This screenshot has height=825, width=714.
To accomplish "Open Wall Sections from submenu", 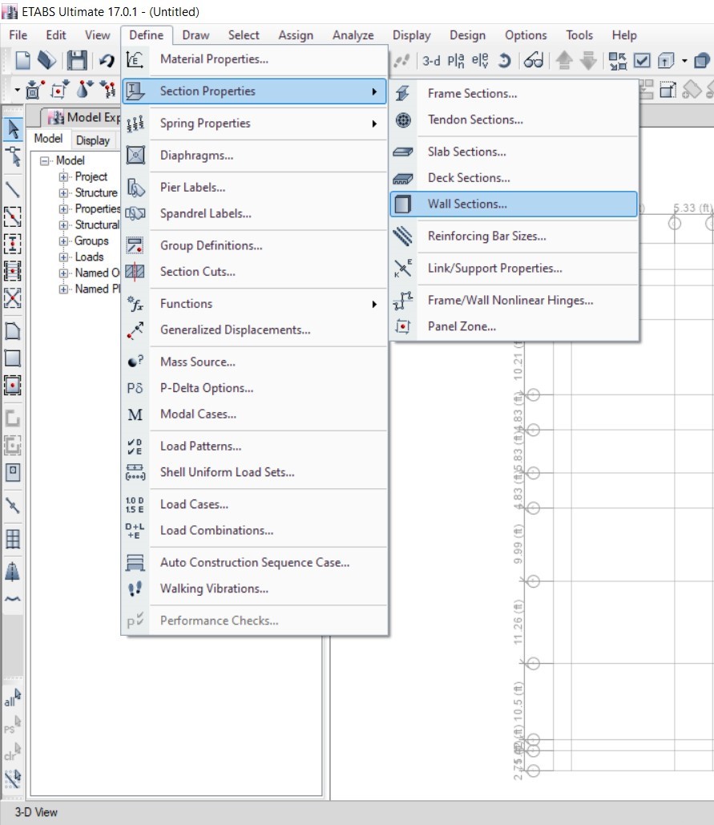I will coord(467,204).
